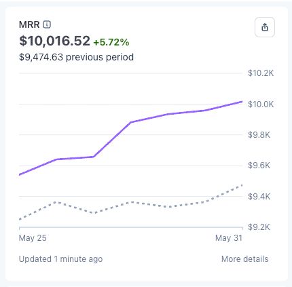The image size is (292, 287).
Task: Click the +5.72% change indicator
Action: click(x=111, y=42)
